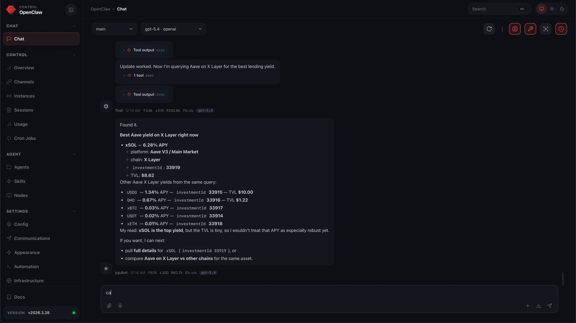Click 'Best Aave yield on X Layer right now'

159,135
